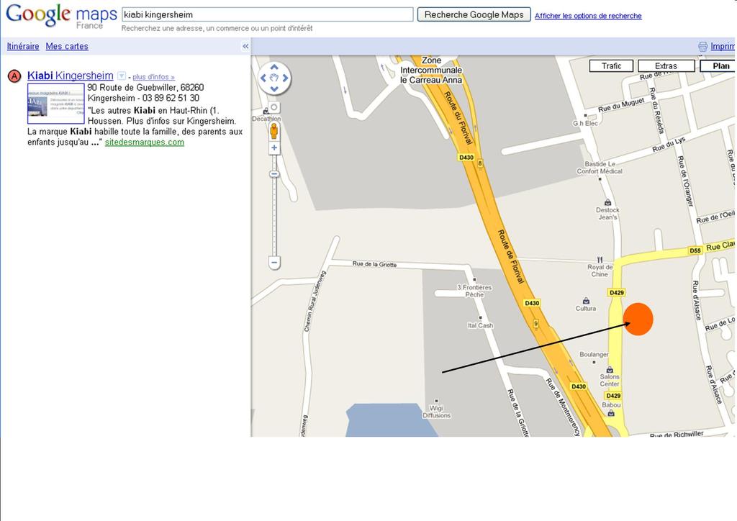
Task: Zoom out with the bottom minus button
Action: pos(274,263)
